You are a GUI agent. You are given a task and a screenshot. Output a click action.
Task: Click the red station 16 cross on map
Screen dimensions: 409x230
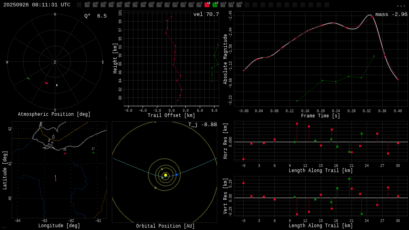65,154
